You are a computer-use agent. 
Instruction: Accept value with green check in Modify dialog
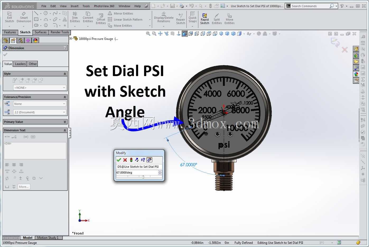[x=119, y=160]
